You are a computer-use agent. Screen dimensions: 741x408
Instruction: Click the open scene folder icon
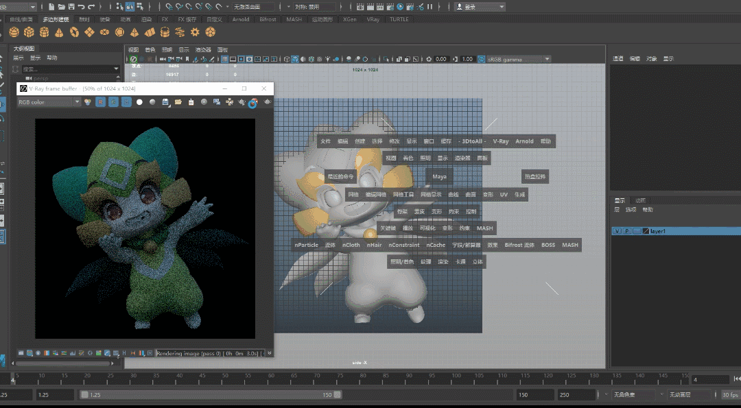62,7
